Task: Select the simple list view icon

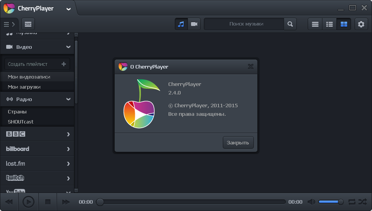Action: [315, 24]
